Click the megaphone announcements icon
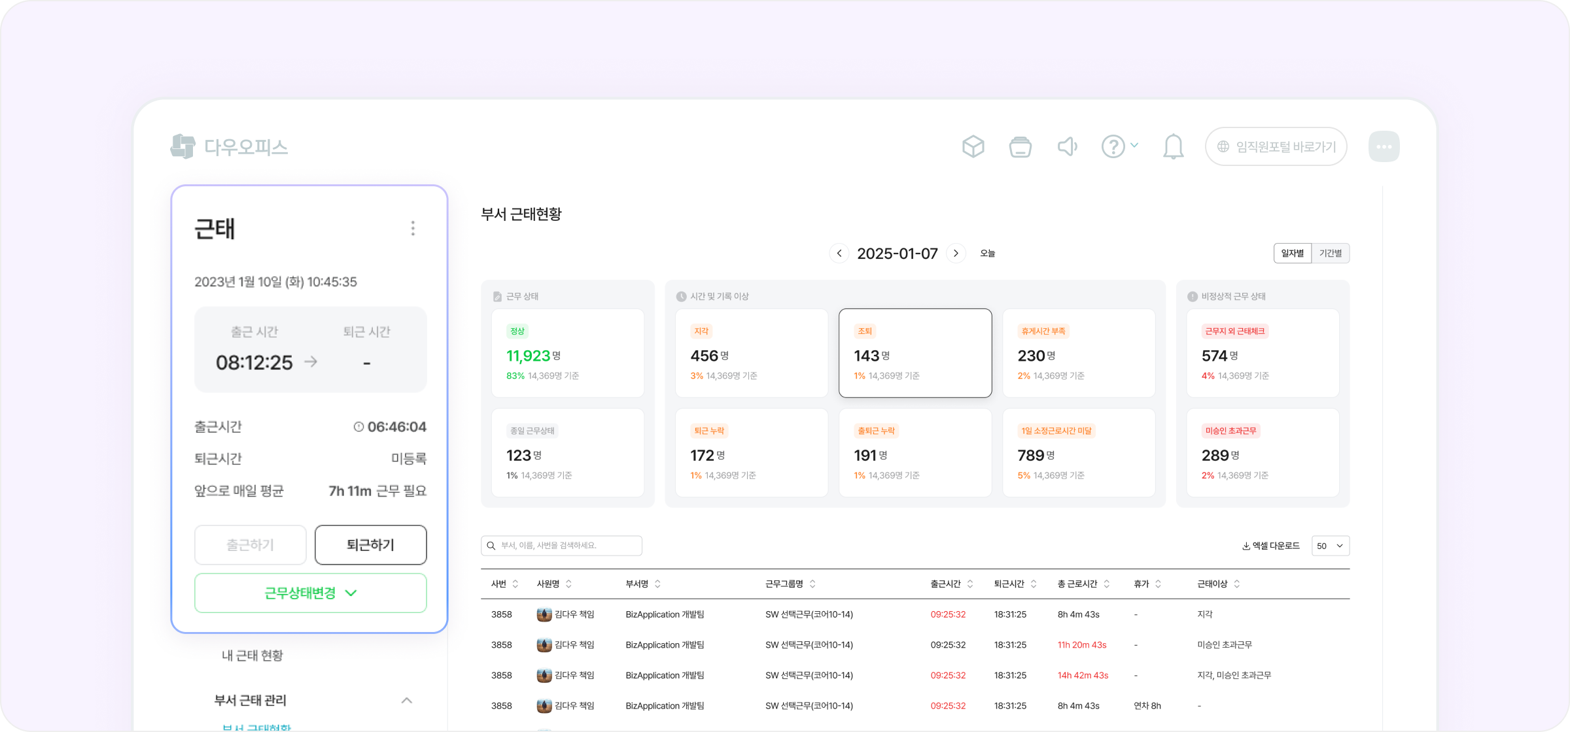The height and width of the screenshot is (732, 1570). point(1067,146)
